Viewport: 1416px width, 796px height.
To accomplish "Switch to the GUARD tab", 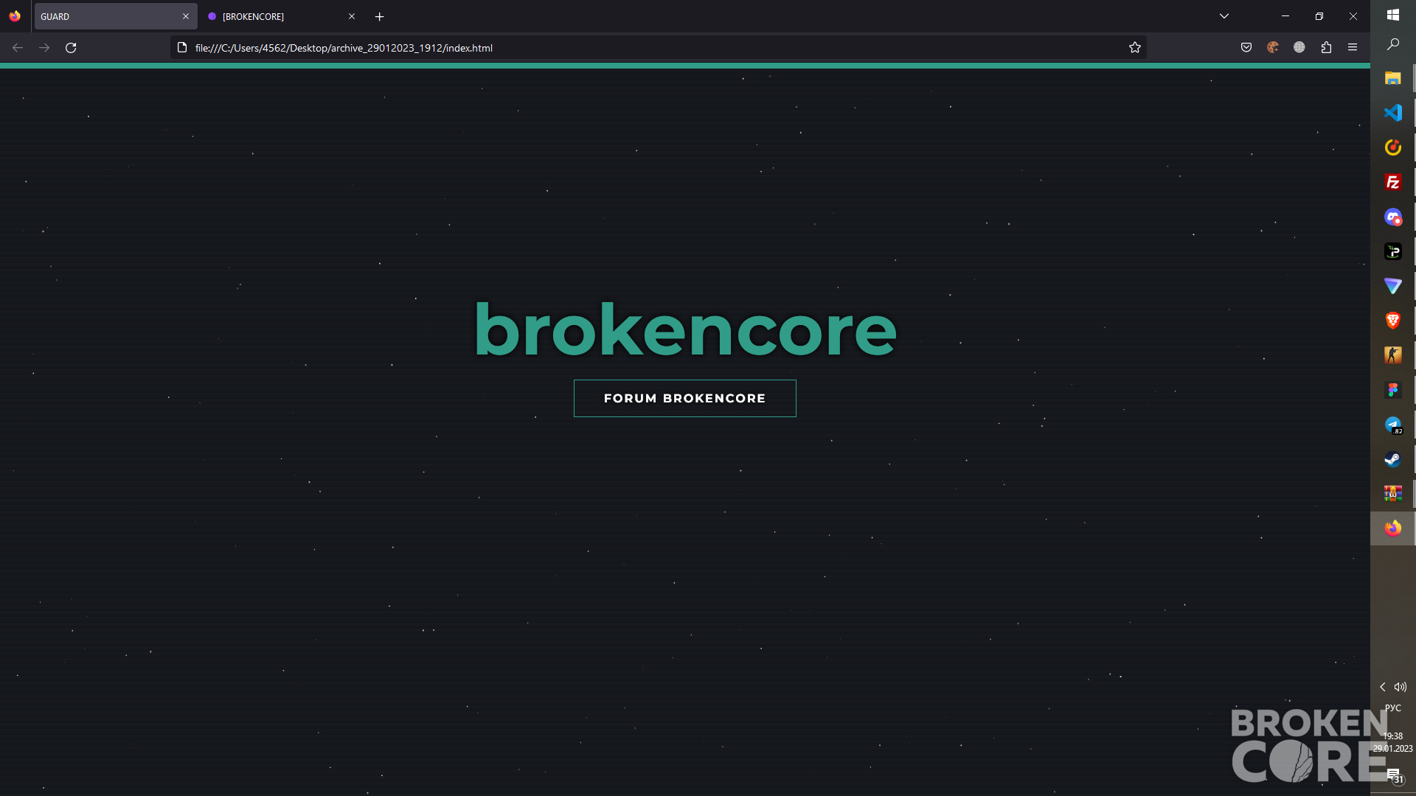I will pyautogui.click(x=115, y=16).
